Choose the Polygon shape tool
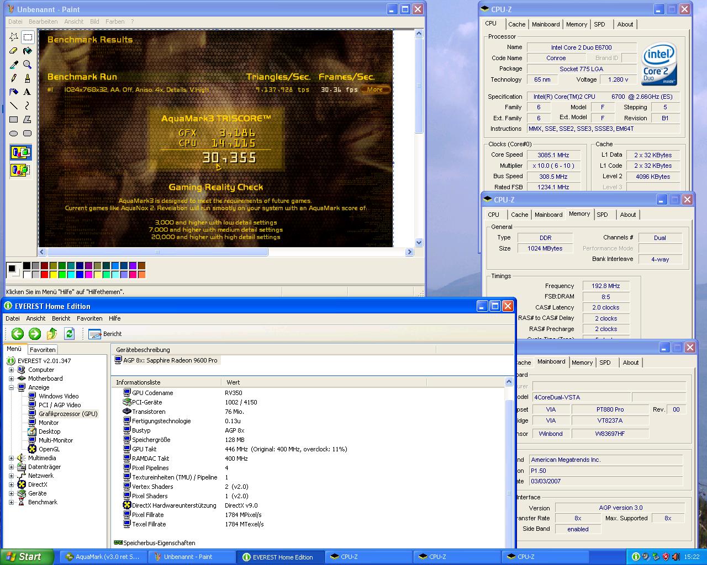The width and height of the screenshot is (707, 565). click(28, 119)
